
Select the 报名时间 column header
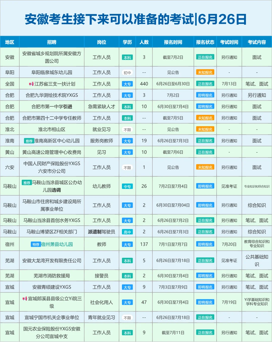[x=173, y=42]
